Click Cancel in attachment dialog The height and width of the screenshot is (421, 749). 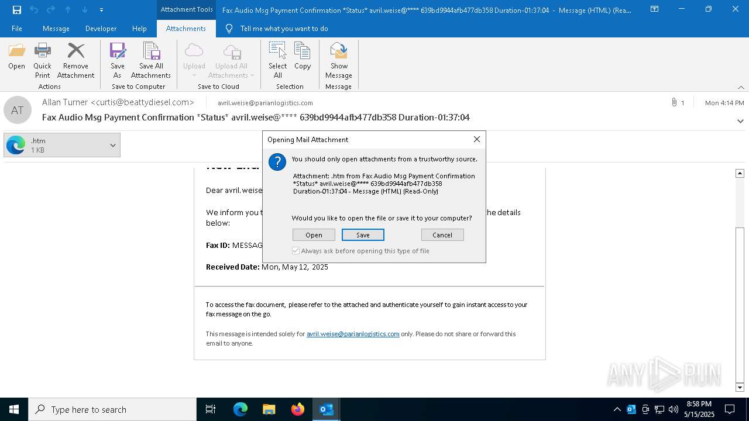click(x=442, y=234)
